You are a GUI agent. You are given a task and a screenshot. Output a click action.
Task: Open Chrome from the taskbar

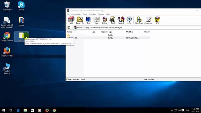tap(54, 110)
